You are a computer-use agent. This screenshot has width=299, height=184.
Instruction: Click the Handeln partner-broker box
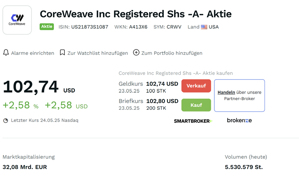click(239, 96)
